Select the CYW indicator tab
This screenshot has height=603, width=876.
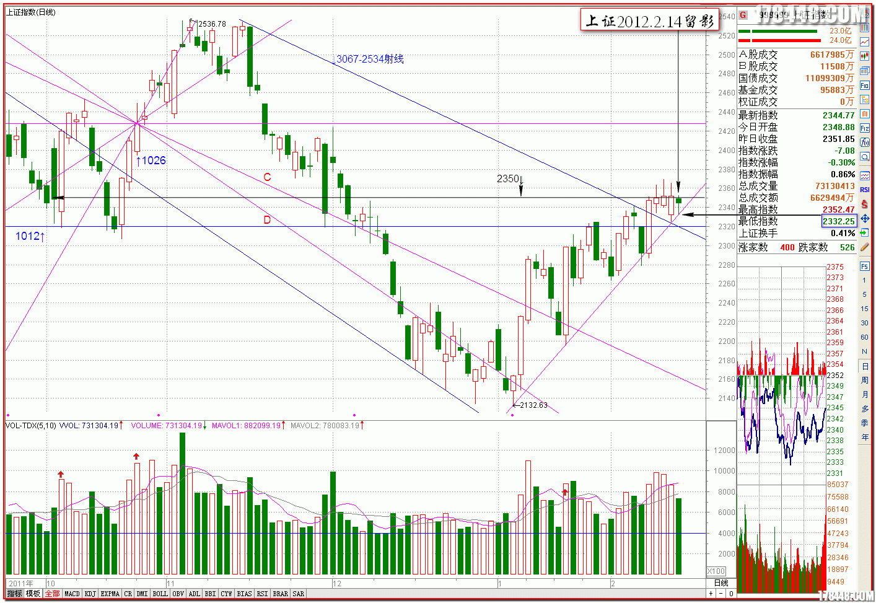[227, 594]
